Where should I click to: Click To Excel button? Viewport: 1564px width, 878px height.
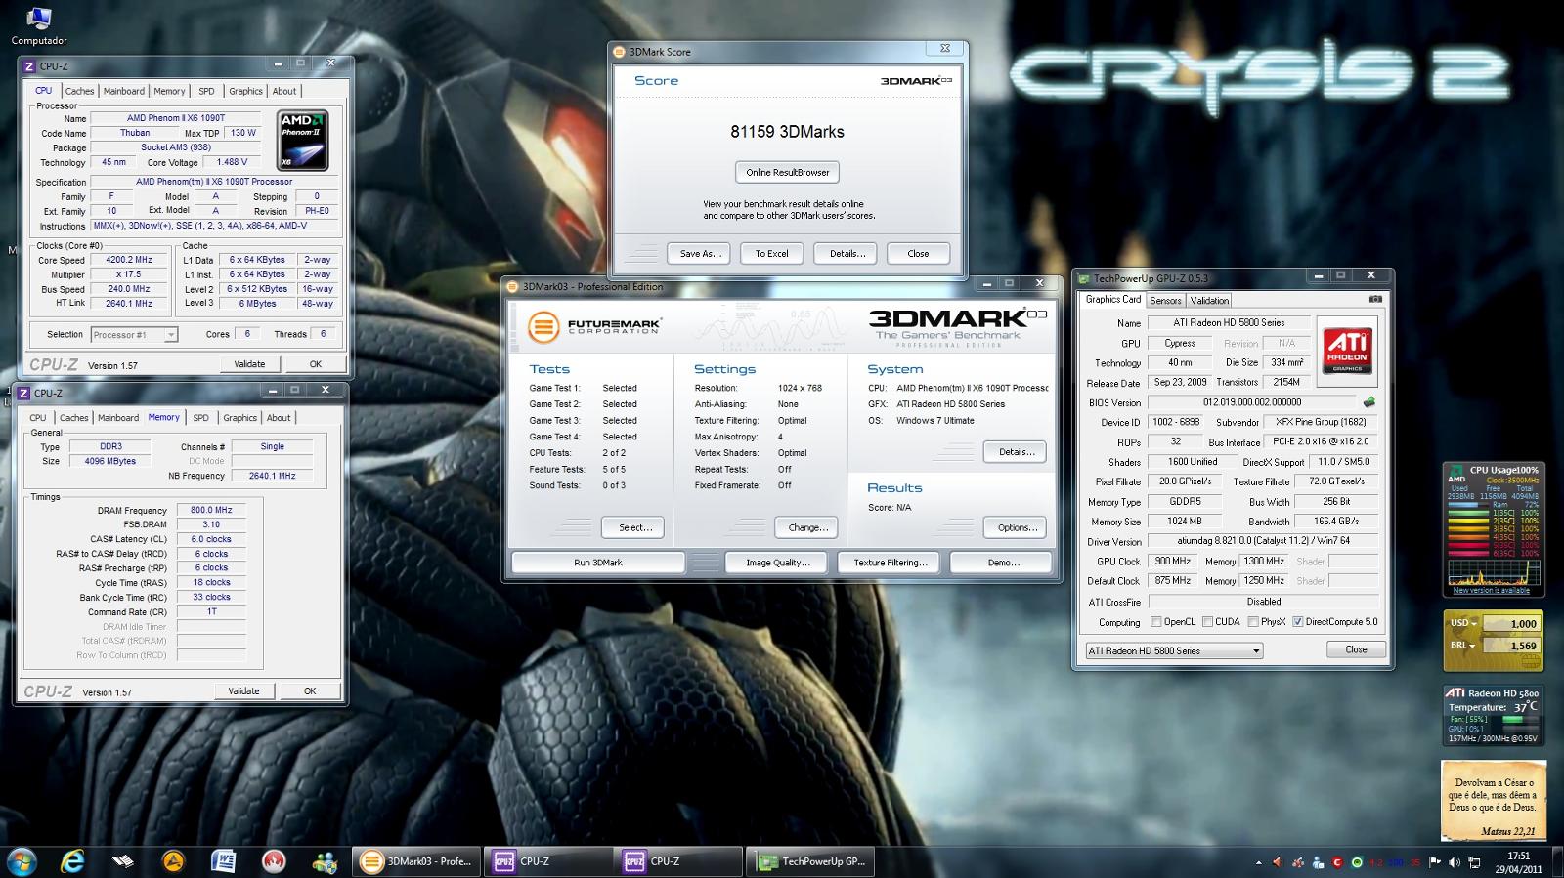tap(771, 253)
